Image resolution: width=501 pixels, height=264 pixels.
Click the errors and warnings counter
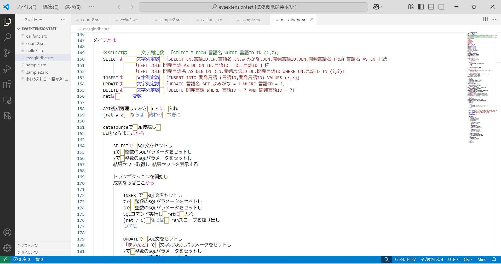tap(22, 259)
